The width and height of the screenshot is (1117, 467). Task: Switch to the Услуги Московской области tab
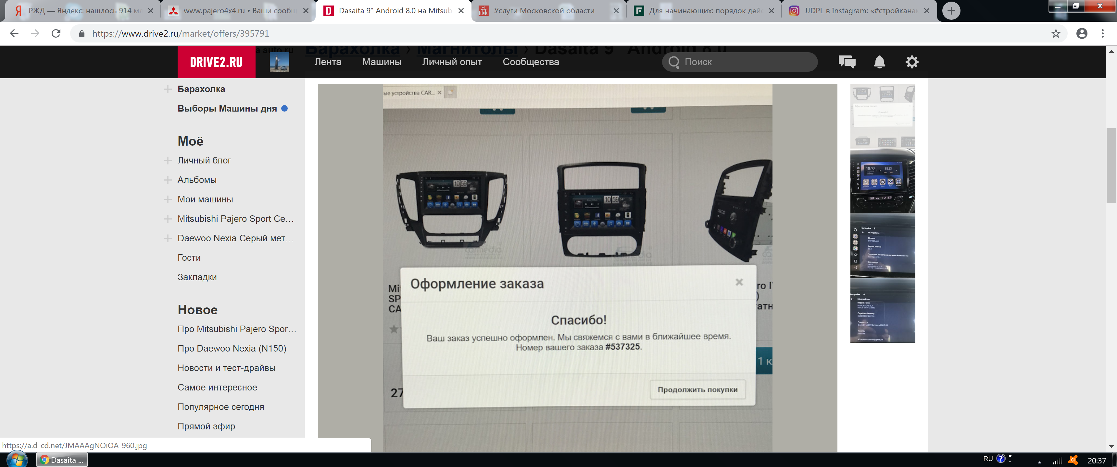pos(544,11)
